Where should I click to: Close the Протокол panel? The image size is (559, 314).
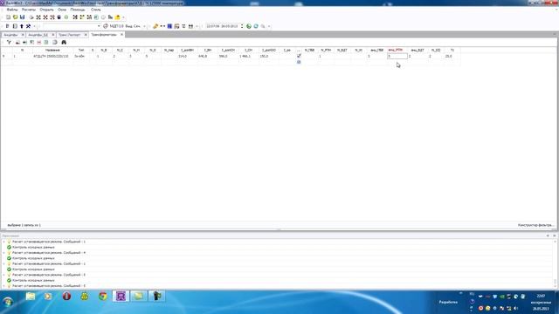[555, 235]
